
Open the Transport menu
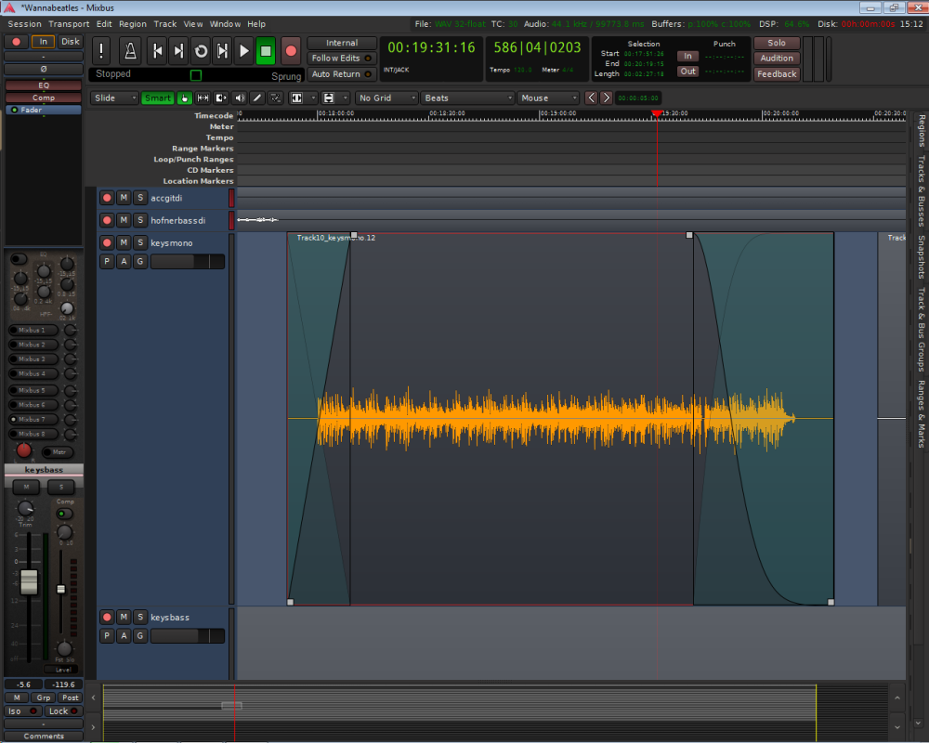(69, 24)
